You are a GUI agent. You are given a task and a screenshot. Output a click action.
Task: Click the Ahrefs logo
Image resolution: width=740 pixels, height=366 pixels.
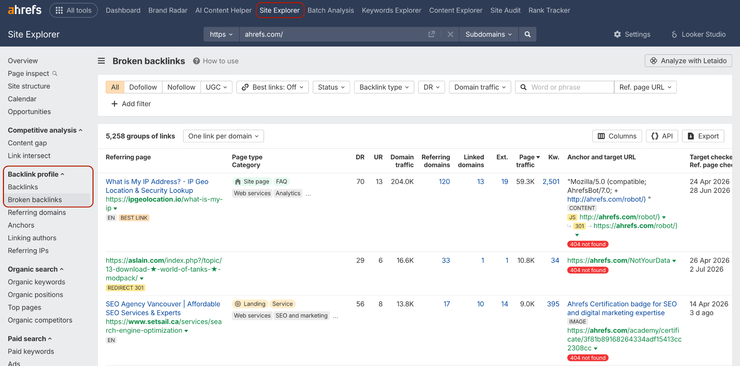(x=25, y=10)
